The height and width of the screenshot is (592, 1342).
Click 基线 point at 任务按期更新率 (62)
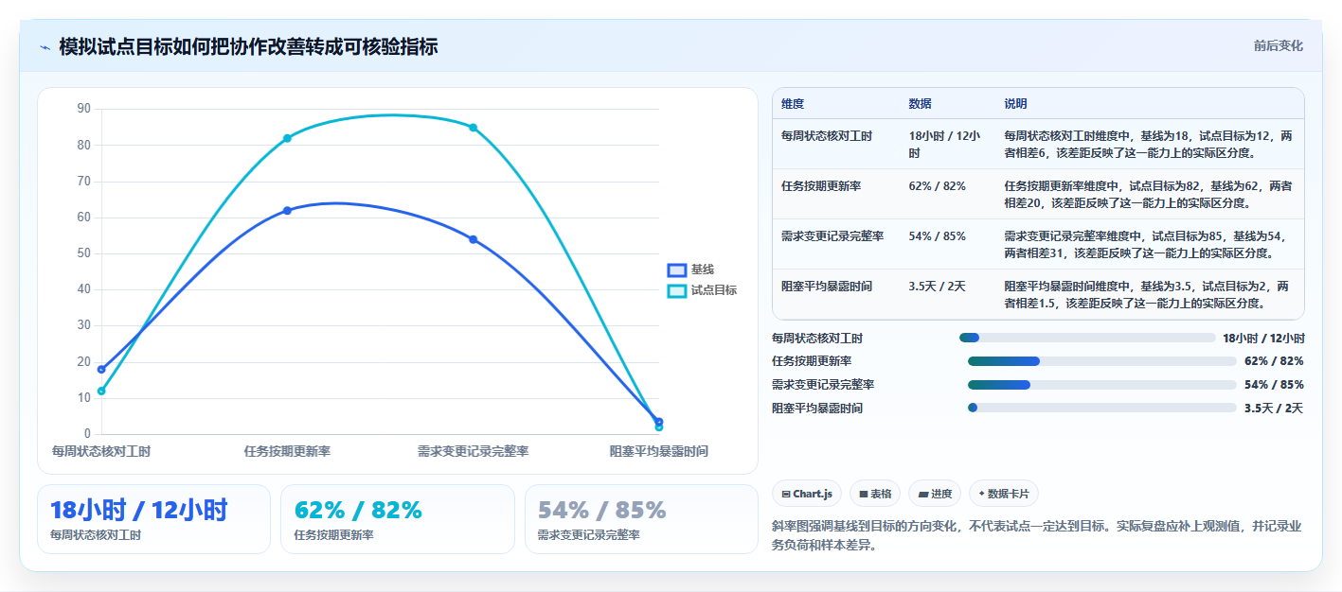pyautogui.click(x=287, y=211)
